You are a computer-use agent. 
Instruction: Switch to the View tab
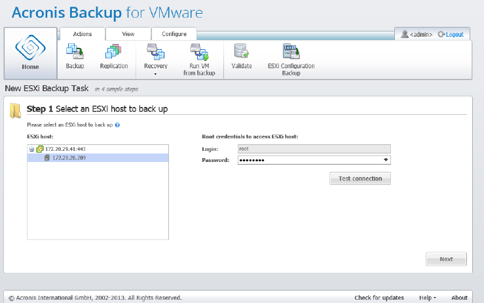128,34
